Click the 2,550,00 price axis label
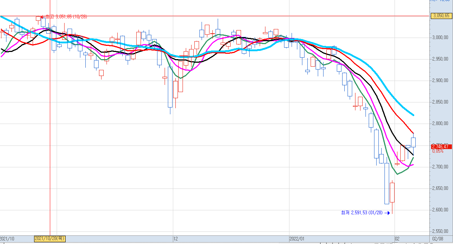This screenshot has height=244, width=453. tap(440, 231)
